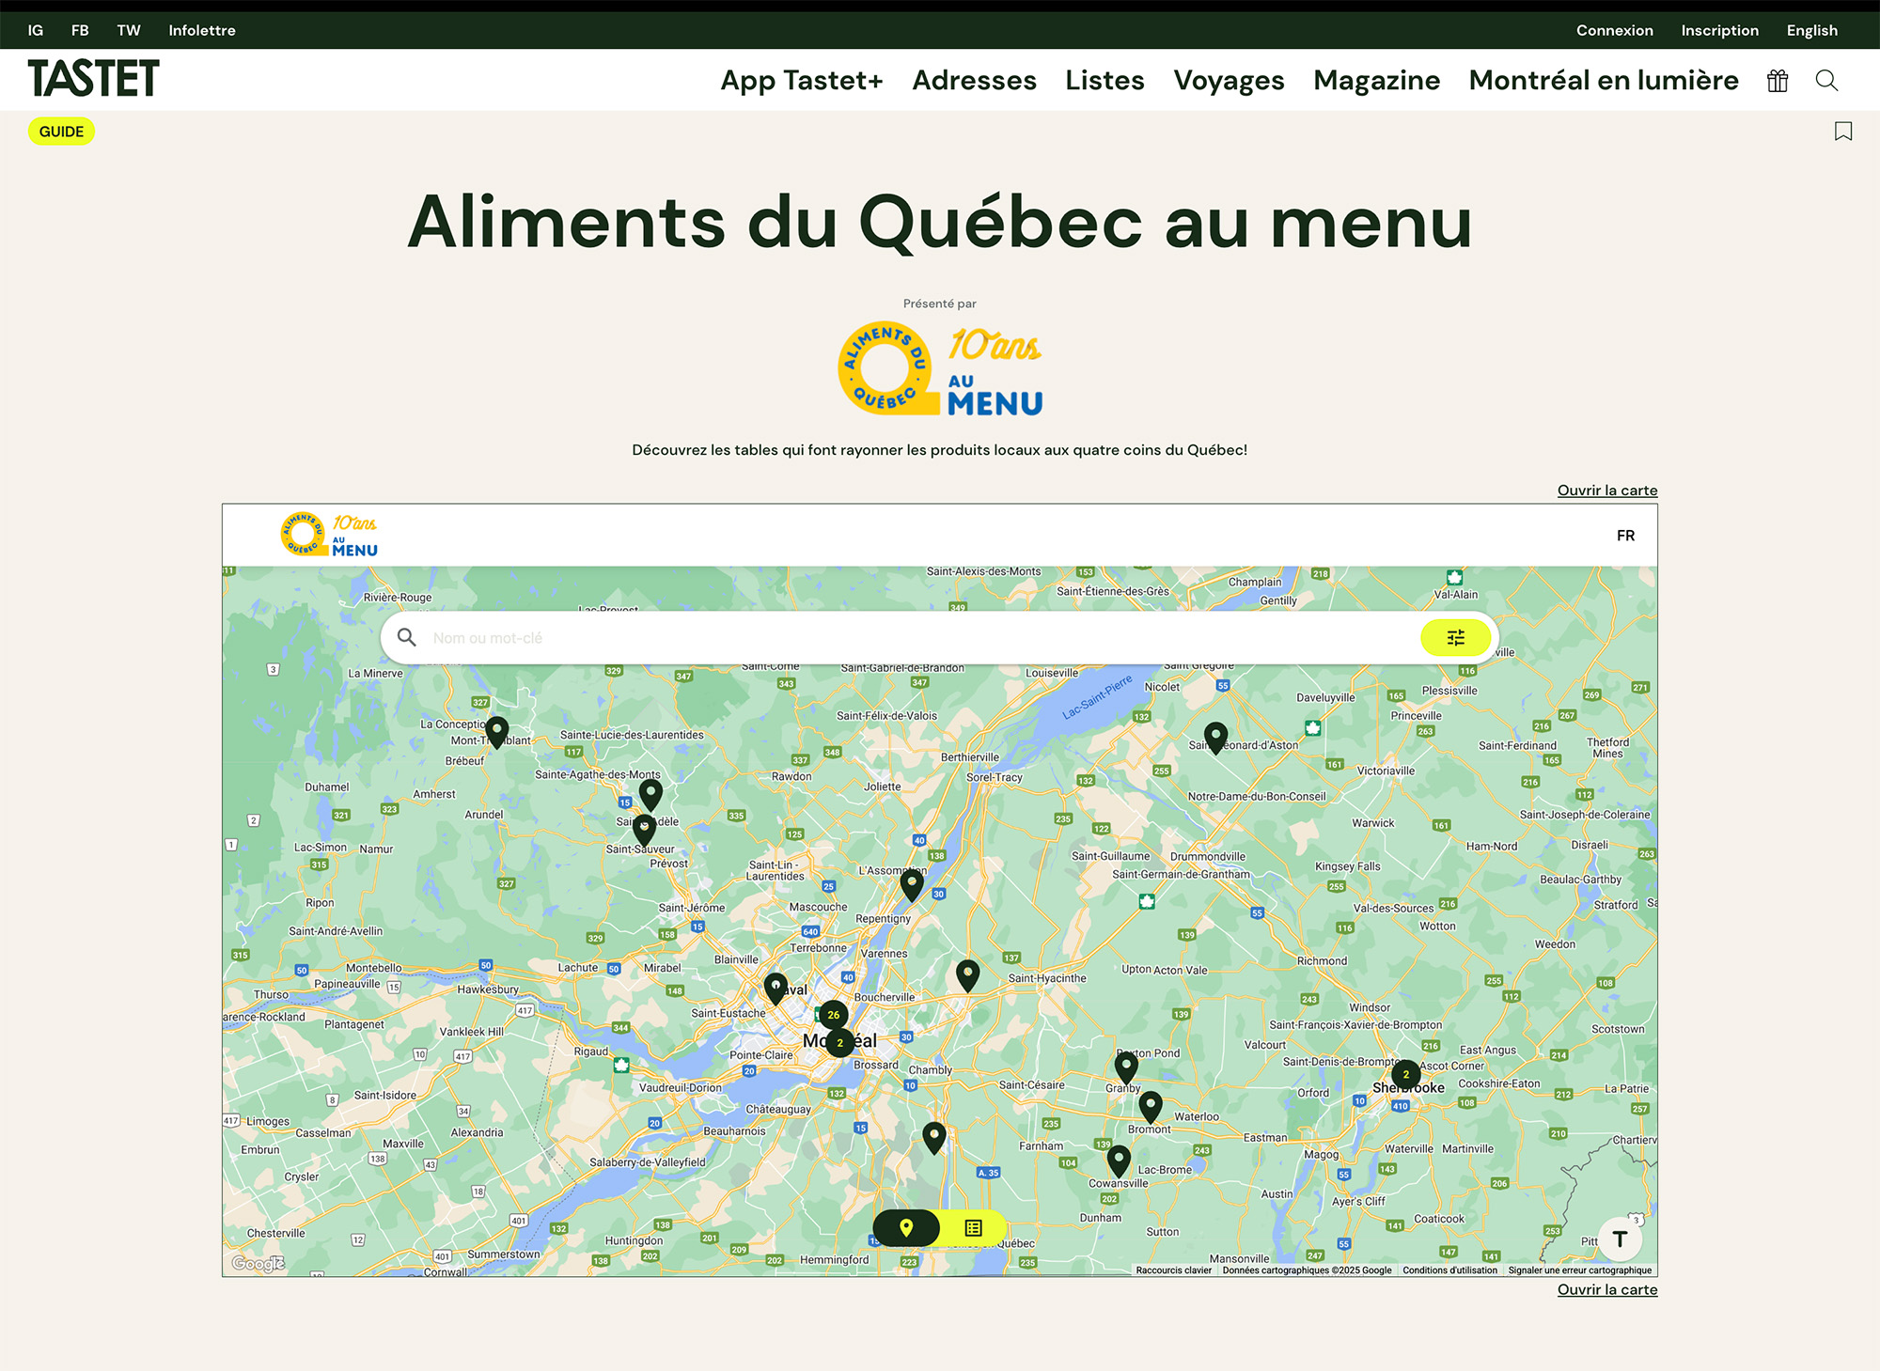Open site search magnifier icon
This screenshot has height=1371, width=1880.
coord(1826,81)
